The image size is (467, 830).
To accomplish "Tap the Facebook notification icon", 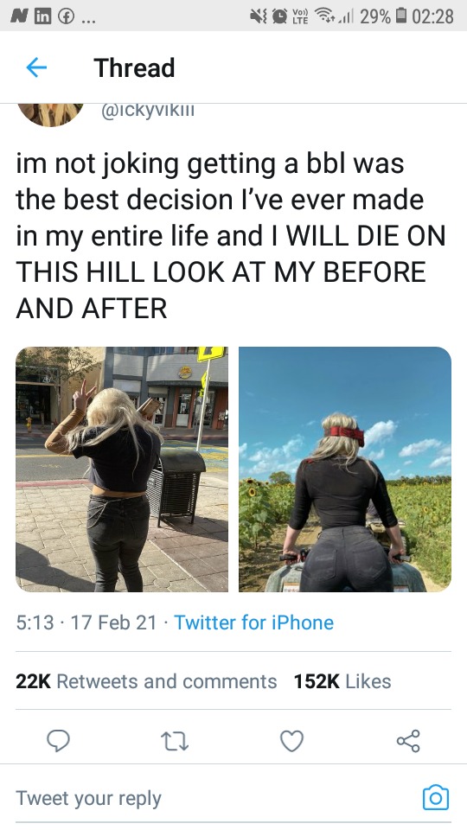I will (x=66, y=16).
